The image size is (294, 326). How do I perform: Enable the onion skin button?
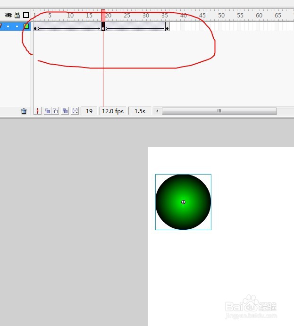click(48, 111)
